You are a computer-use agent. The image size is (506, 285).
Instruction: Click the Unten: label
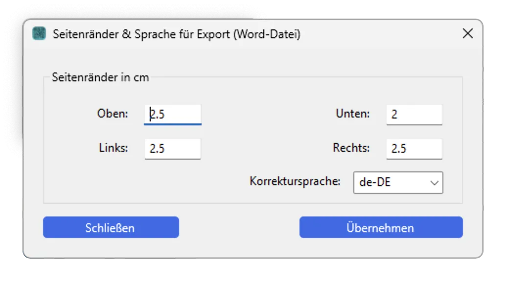pyautogui.click(x=353, y=114)
